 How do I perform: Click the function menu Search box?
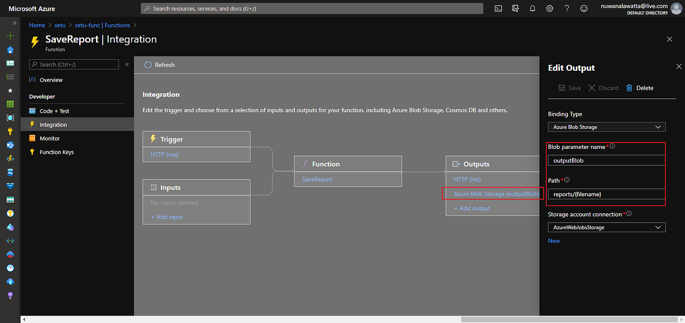(74, 64)
